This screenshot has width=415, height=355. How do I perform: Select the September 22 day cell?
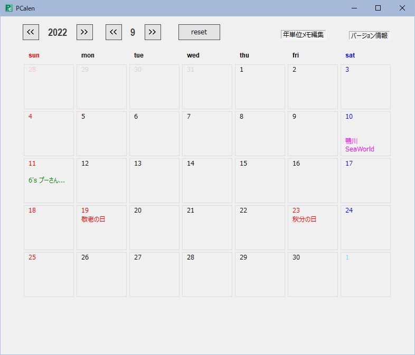(260, 227)
